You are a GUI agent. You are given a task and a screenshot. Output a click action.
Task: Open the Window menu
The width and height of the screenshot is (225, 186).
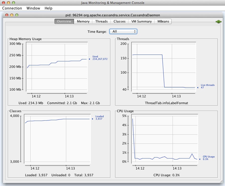coord(33,8)
